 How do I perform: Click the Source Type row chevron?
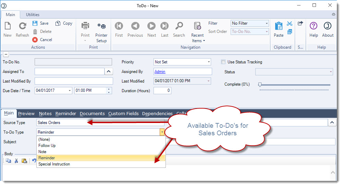[x=332, y=123]
